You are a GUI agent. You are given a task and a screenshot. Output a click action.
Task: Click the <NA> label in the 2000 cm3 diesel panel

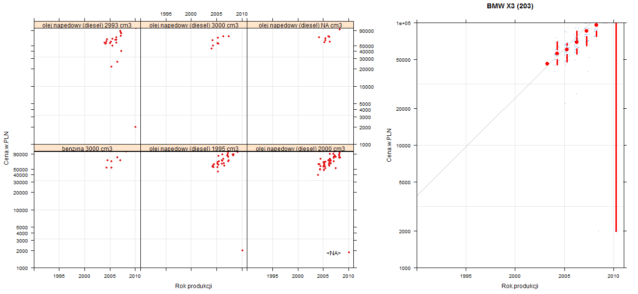click(x=334, y=253)
